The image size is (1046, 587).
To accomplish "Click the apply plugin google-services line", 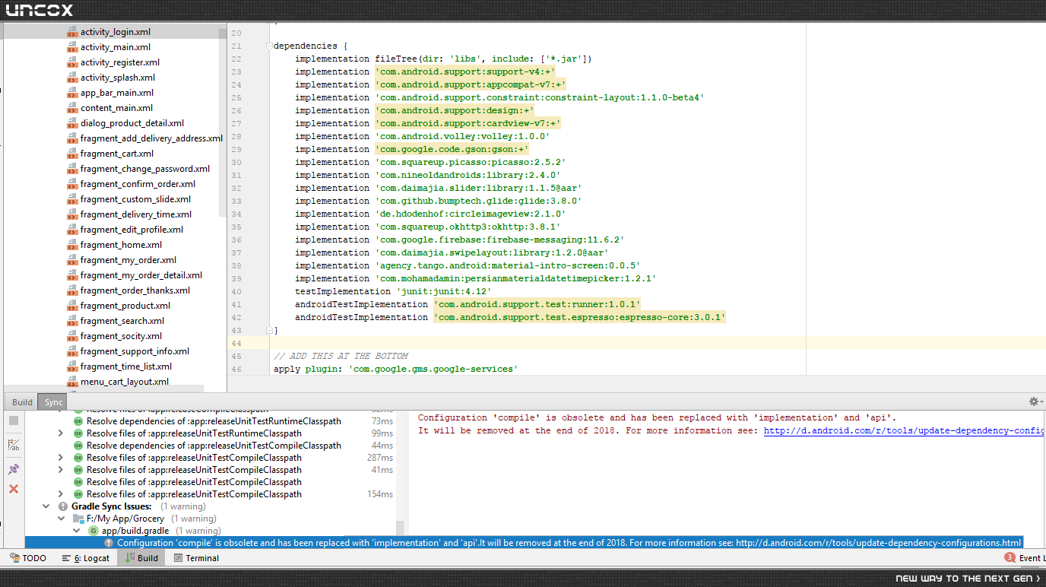I will tap(395, 369).
